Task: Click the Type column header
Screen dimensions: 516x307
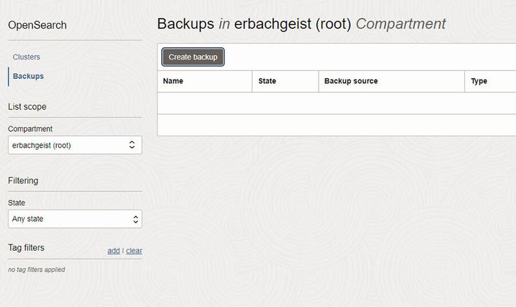Action: (479, 81)
